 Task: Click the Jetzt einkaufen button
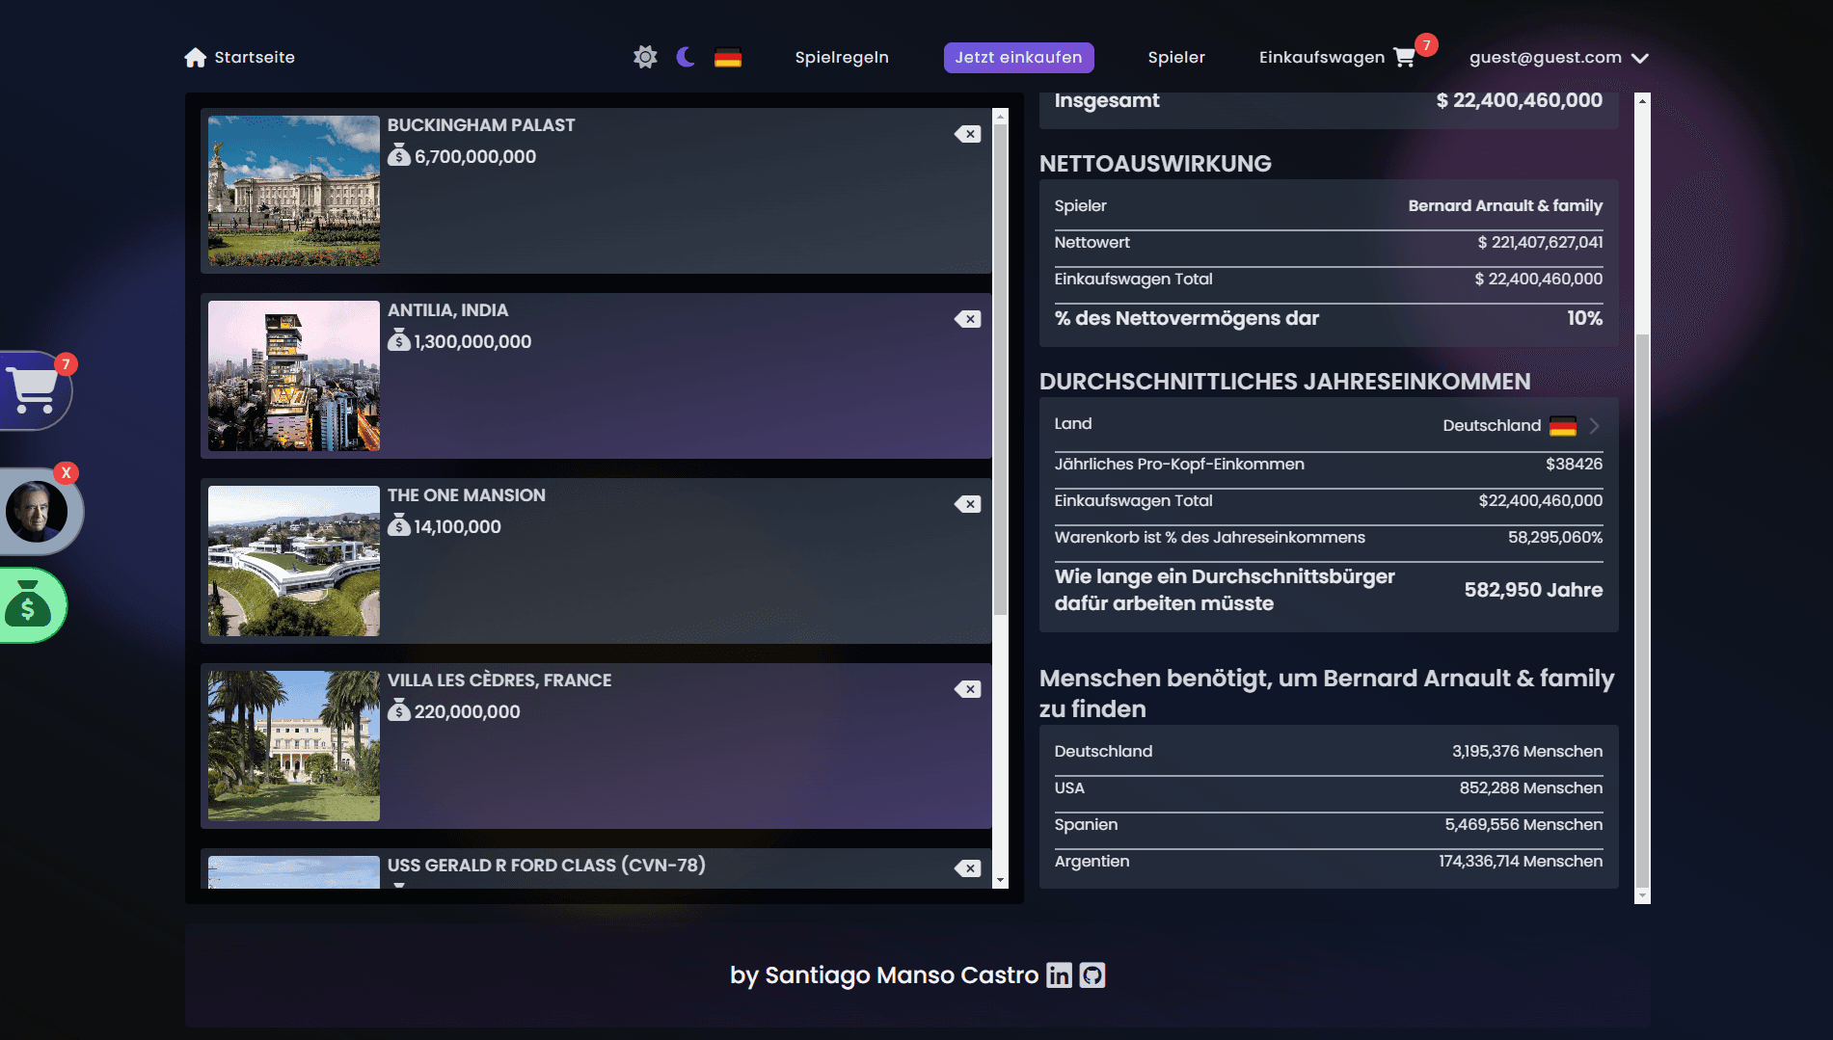tap(1018, 57)
